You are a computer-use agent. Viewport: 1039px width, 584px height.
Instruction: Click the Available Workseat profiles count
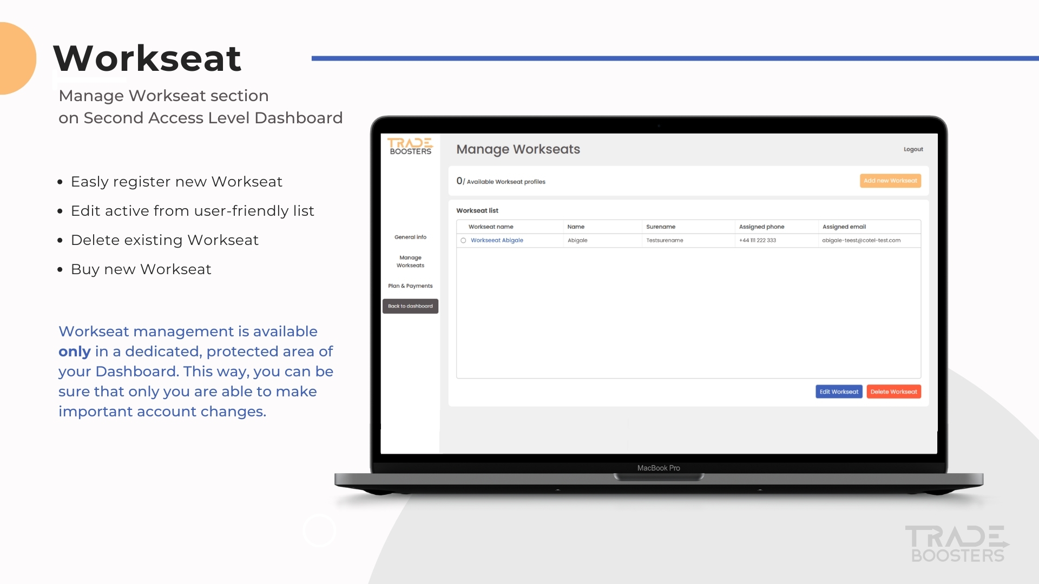(501, 181)
